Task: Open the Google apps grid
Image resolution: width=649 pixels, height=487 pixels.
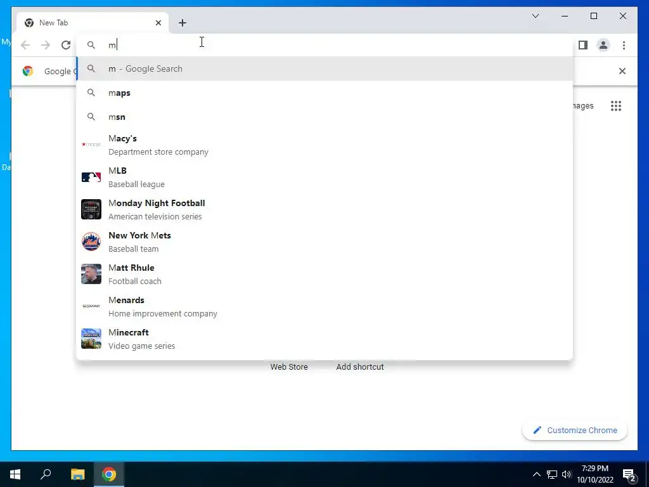Action: pos(616,106)
